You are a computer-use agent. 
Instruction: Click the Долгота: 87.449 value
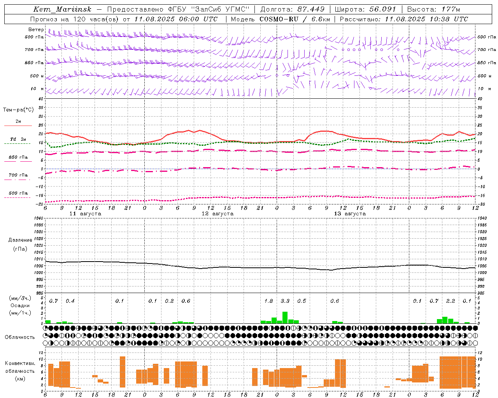pyautogui.click(x=292, y=9)
